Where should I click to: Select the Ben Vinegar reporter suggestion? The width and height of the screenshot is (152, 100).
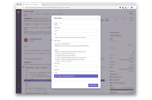76,76
